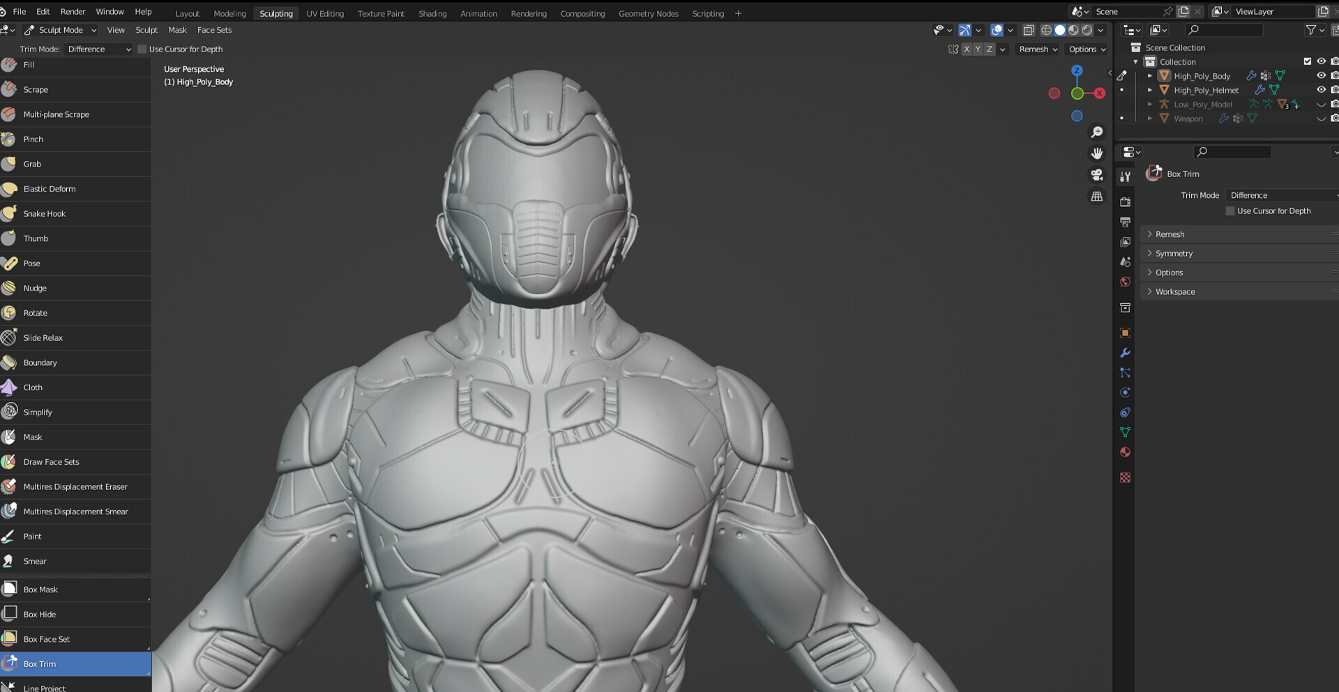Image resolution: width=1339 pixels, height=692 pixels.
Task: Open the Material properties tab
Action: 1125,452
